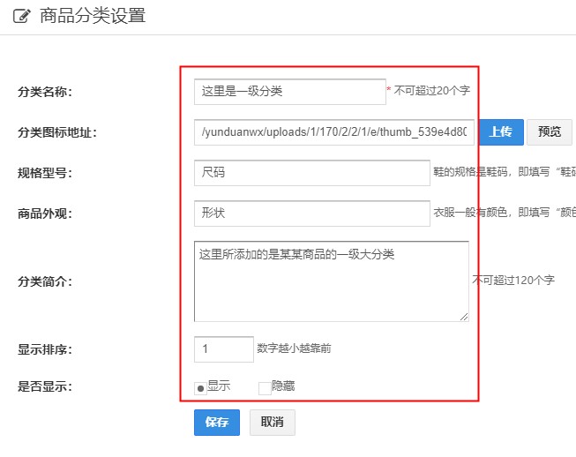Image resolution: width=576 pixels, height=457 pixels.
Task: Click the edit pencil icon beside the page title
Action: (x=21, y=16)
